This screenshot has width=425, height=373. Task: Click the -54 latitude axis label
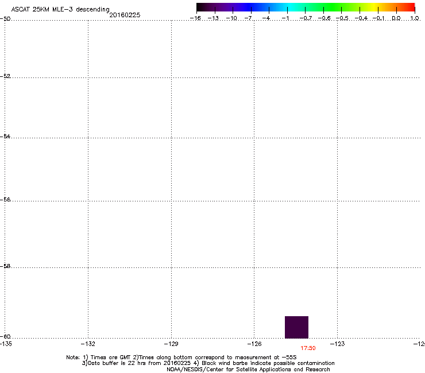[x=5, y=136]
